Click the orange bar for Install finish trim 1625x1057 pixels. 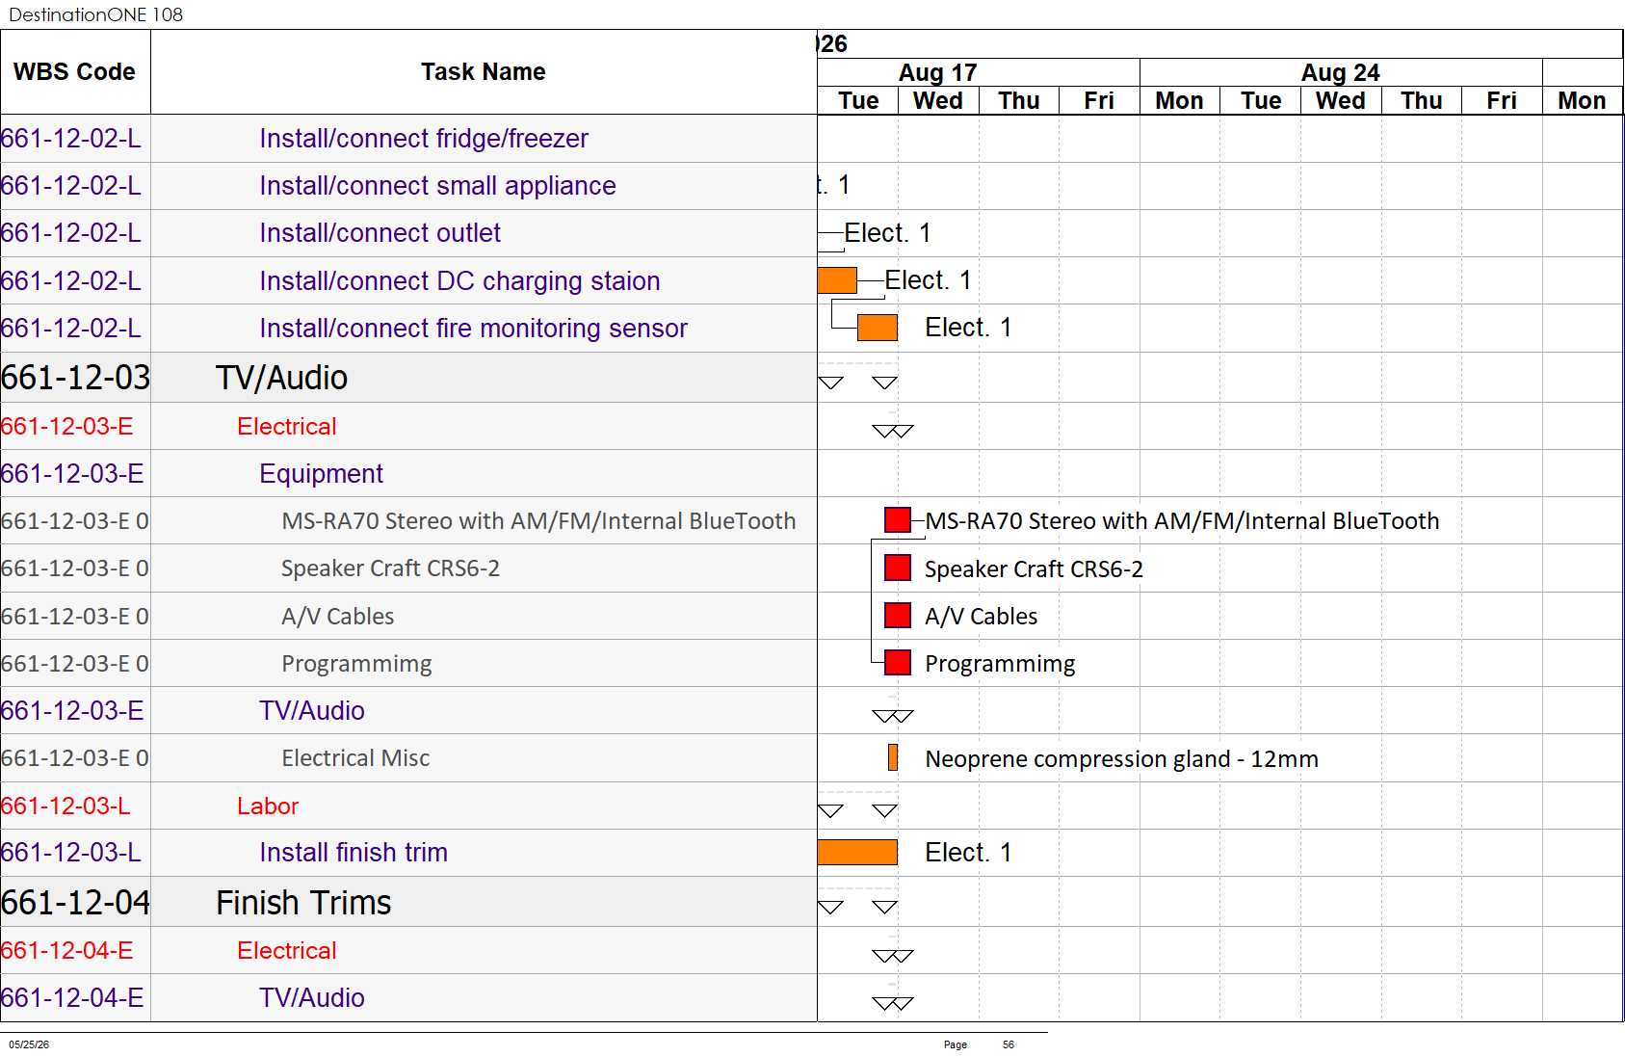857,852
